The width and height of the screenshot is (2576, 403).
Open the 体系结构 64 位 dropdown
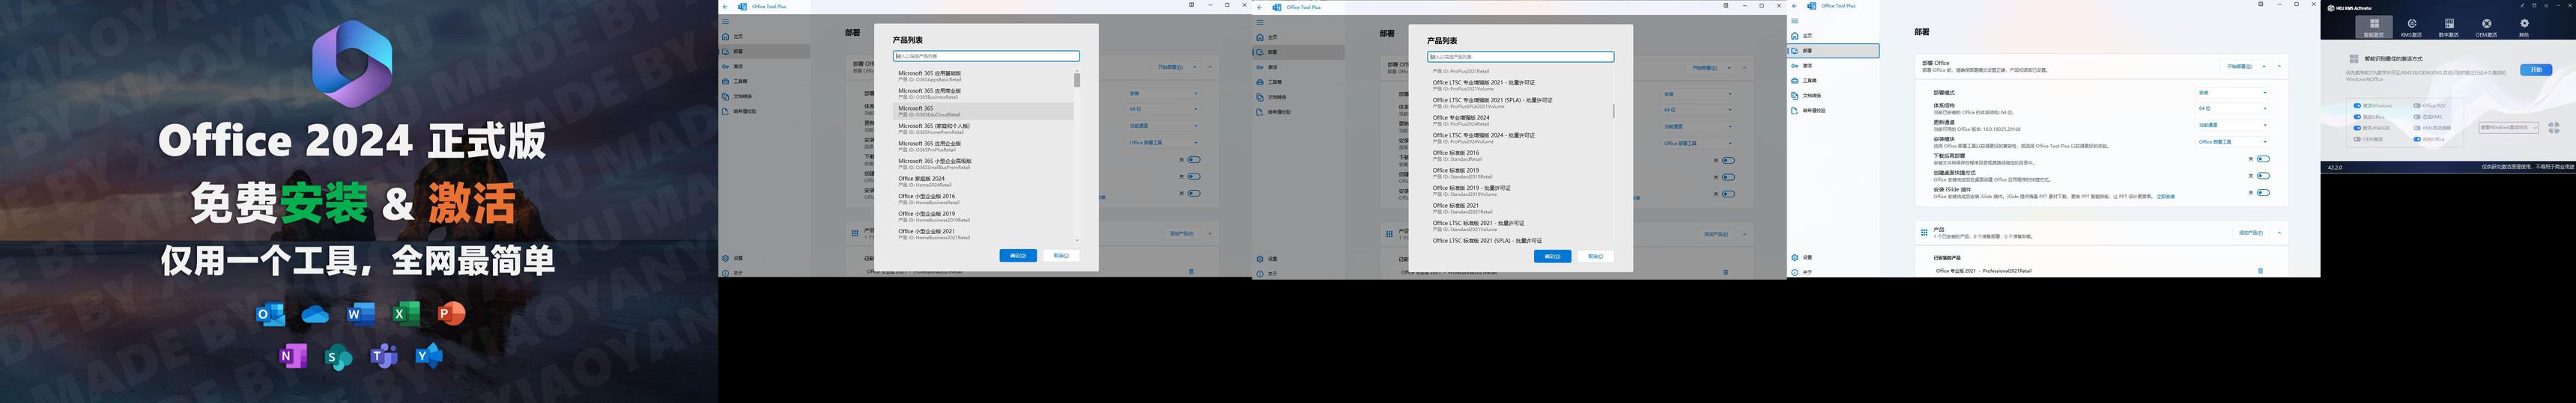tap(2232, 108)
